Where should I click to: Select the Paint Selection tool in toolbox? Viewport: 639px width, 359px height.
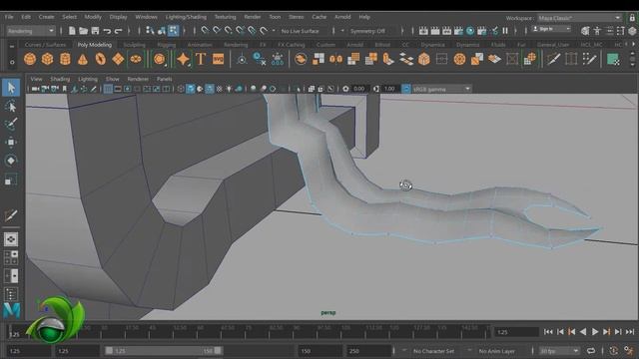pyautogui.click(x=11, y=123)
